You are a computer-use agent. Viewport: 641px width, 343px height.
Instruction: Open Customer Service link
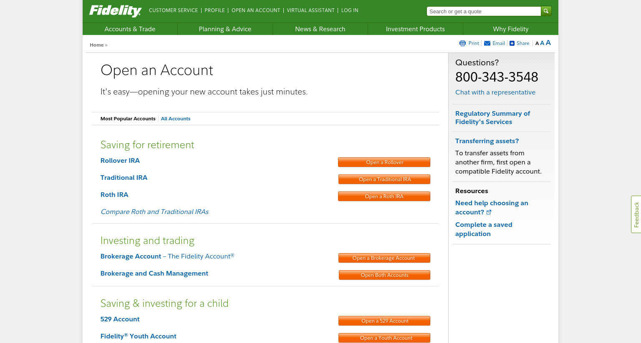[x=173, y=10]
